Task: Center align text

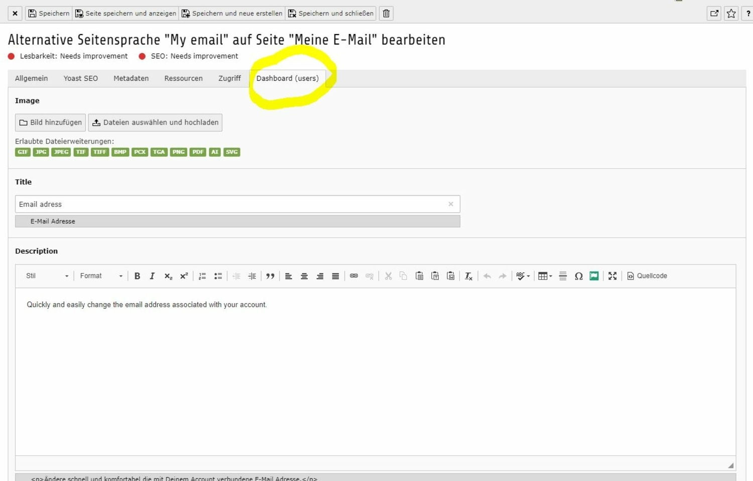Action: (x=304, y=276)
